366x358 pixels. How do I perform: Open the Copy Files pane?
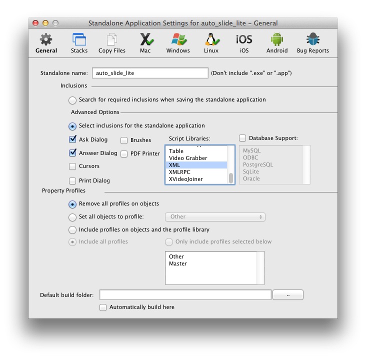tap(112, 43)
